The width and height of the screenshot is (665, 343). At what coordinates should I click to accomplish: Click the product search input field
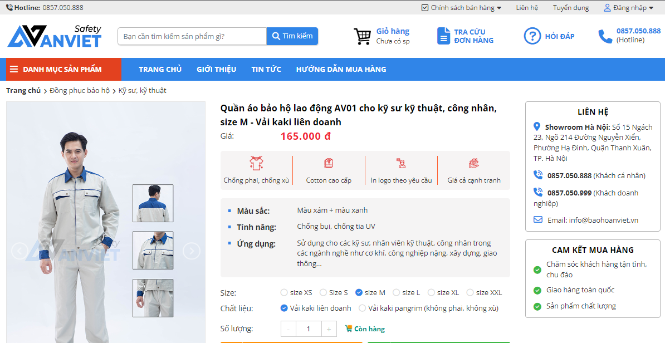(x=192, y=36)
